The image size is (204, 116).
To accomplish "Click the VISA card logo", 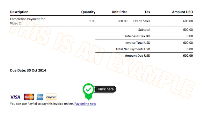I will pyautogui.click(x=15, y=97).
